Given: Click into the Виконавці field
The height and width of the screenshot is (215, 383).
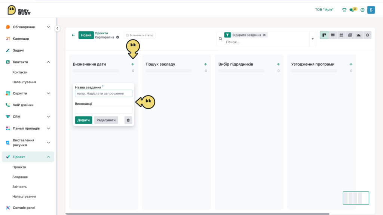Looking at the screenshot, I should [x=104, y=110].
